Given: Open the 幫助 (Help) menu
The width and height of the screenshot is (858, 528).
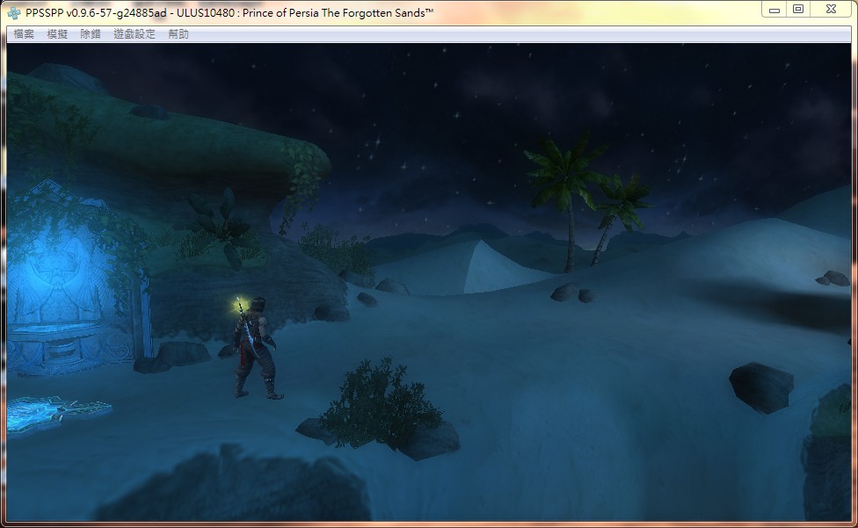Looking at the screenshot, I should 178,34.
